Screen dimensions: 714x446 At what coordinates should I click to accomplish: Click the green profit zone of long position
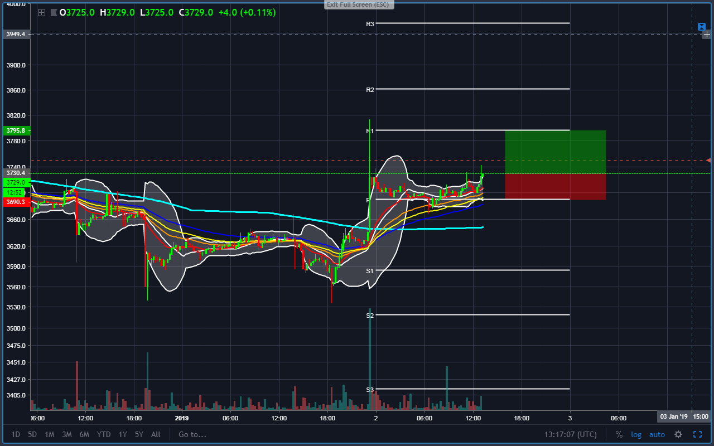coord(555,152)
